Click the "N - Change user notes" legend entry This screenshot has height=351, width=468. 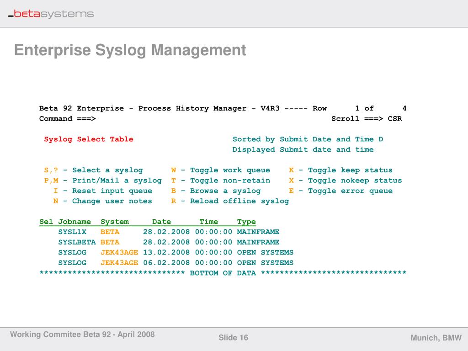103,201
